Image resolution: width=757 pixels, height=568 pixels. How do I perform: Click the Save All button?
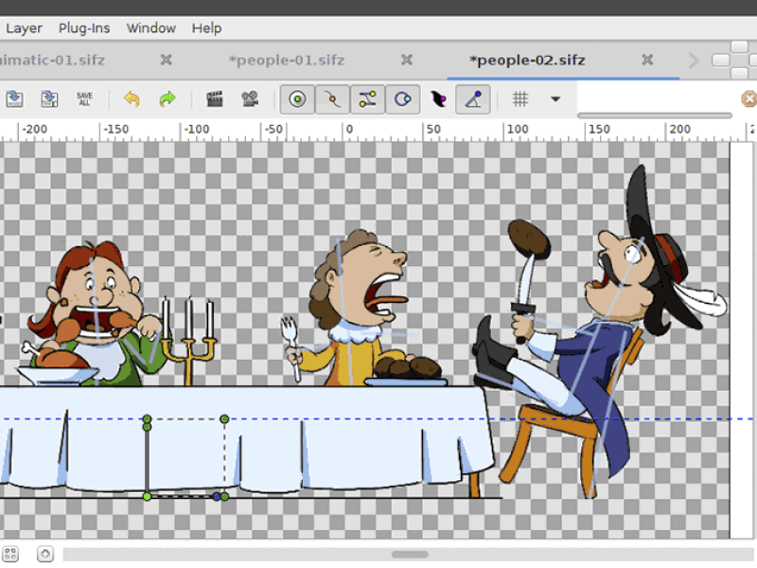[x=84, y=99]
